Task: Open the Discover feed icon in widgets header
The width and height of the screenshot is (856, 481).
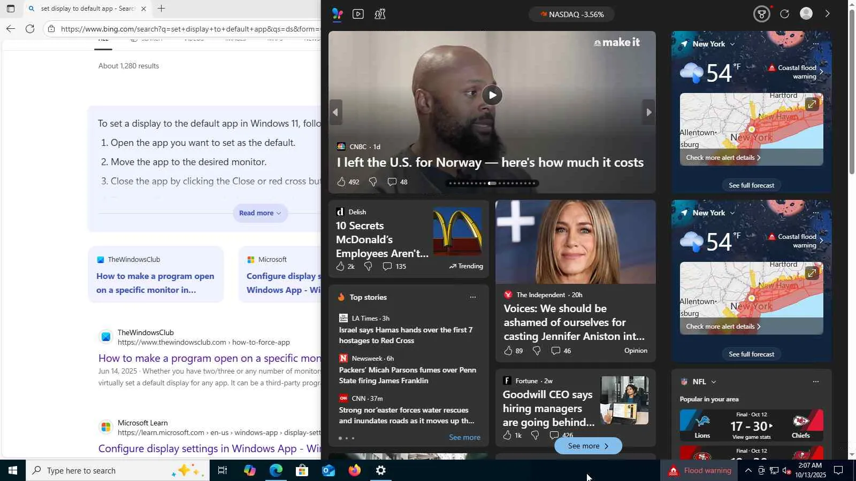Action: click(337, 14)
